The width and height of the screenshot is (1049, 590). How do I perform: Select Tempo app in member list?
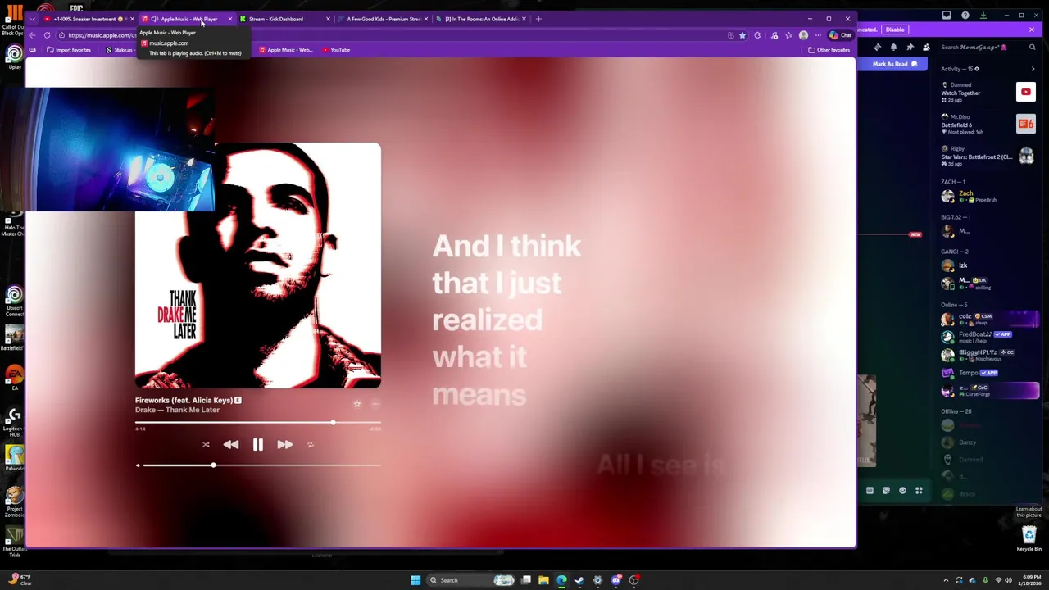(x=988, y=373)
